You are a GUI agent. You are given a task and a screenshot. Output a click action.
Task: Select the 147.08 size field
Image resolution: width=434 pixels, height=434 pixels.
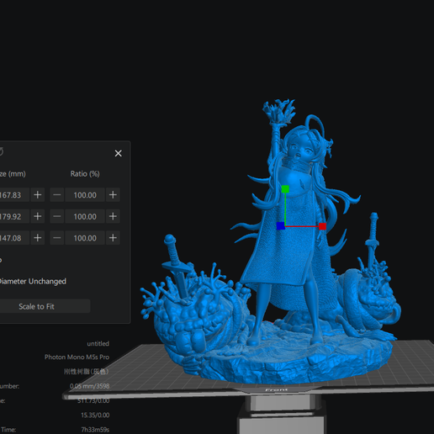point(14,238)
